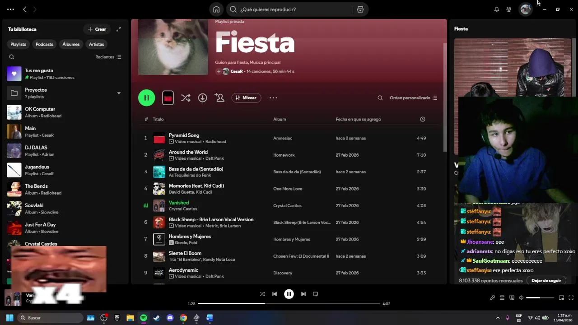
Task: Click the Windows taskbar Buscar box
Action: 51,318
